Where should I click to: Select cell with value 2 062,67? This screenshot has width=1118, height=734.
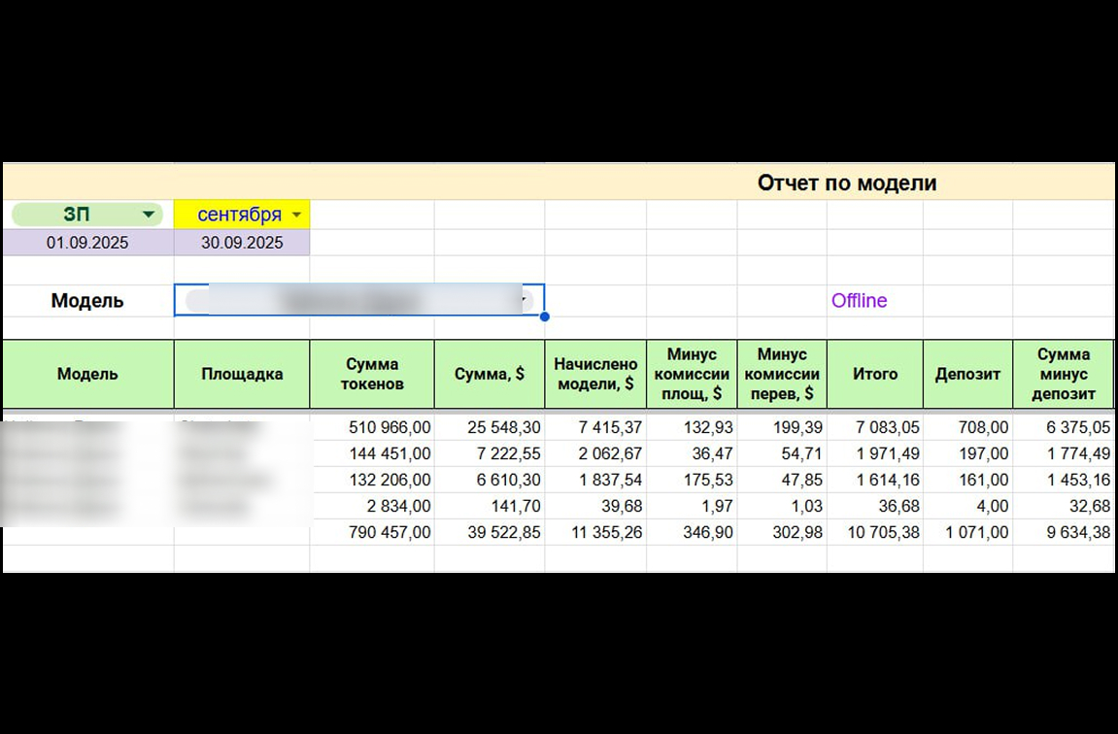595,454
